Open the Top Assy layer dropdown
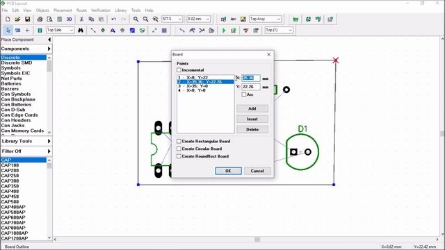Image resolution: width=445 pixels, height=250 pixels. coord(278,19)
